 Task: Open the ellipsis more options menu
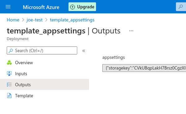tap(131, 31)
